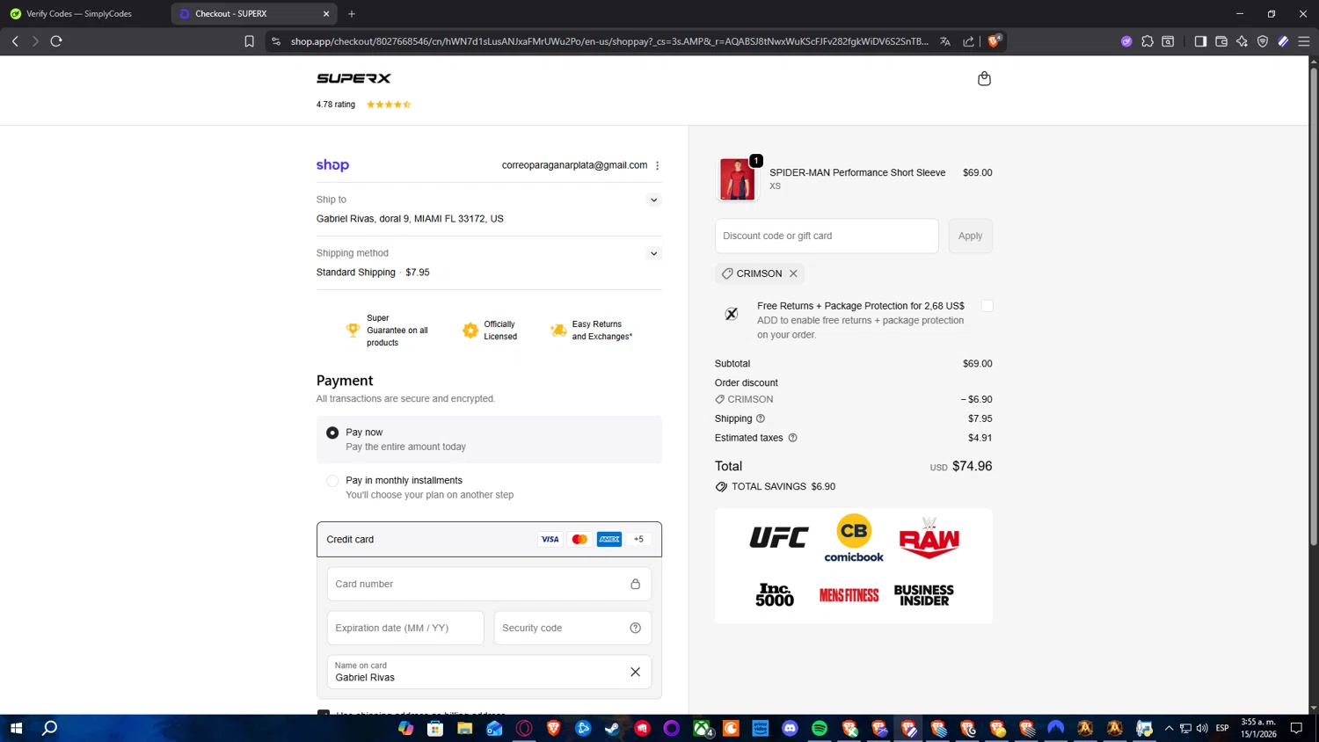
Task: Open the Brave VPN shield icon
Action: tap(1263, 40)
